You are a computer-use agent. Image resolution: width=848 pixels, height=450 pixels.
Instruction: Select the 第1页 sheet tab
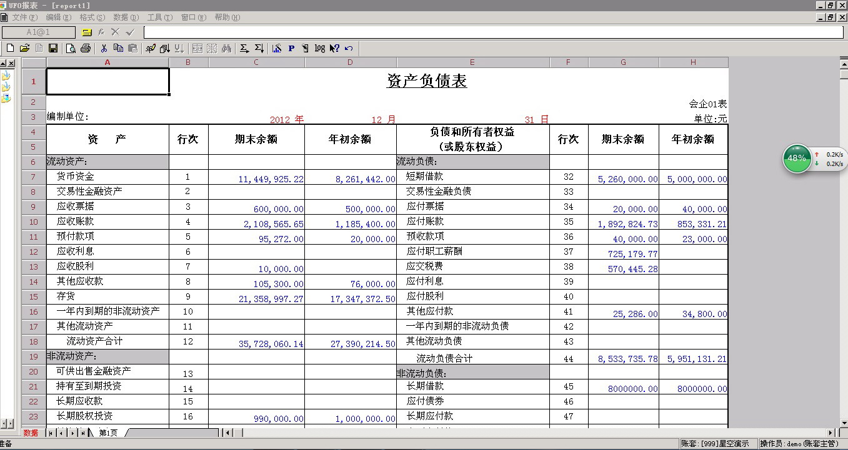108,433
